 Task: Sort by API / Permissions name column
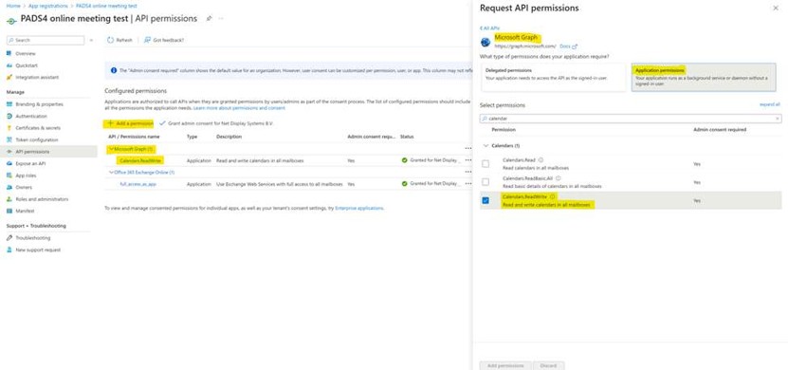(134, 137)
